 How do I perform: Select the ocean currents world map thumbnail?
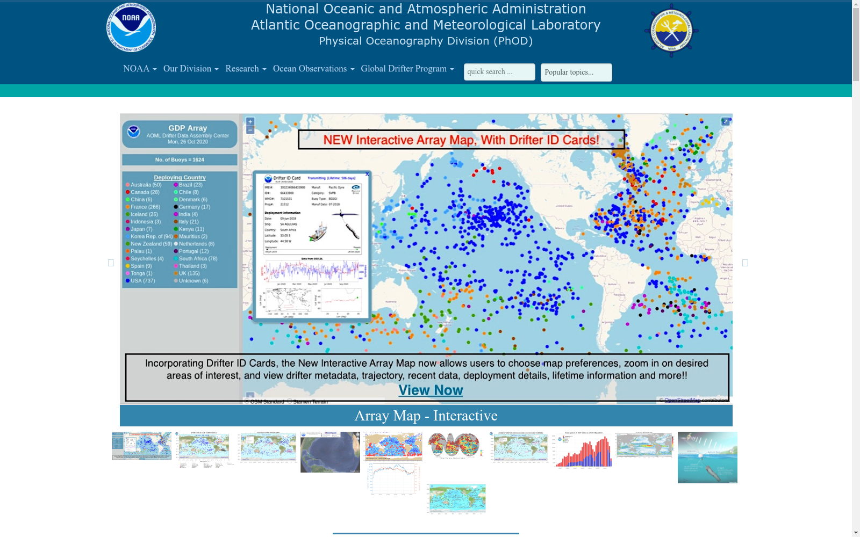pos(644,445)
